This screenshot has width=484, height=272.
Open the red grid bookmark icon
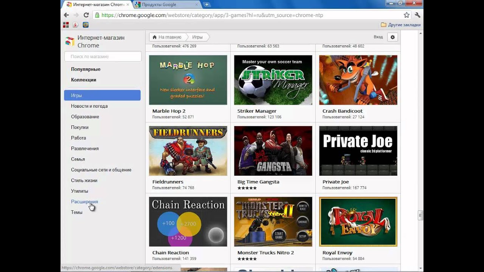[66, 25]
